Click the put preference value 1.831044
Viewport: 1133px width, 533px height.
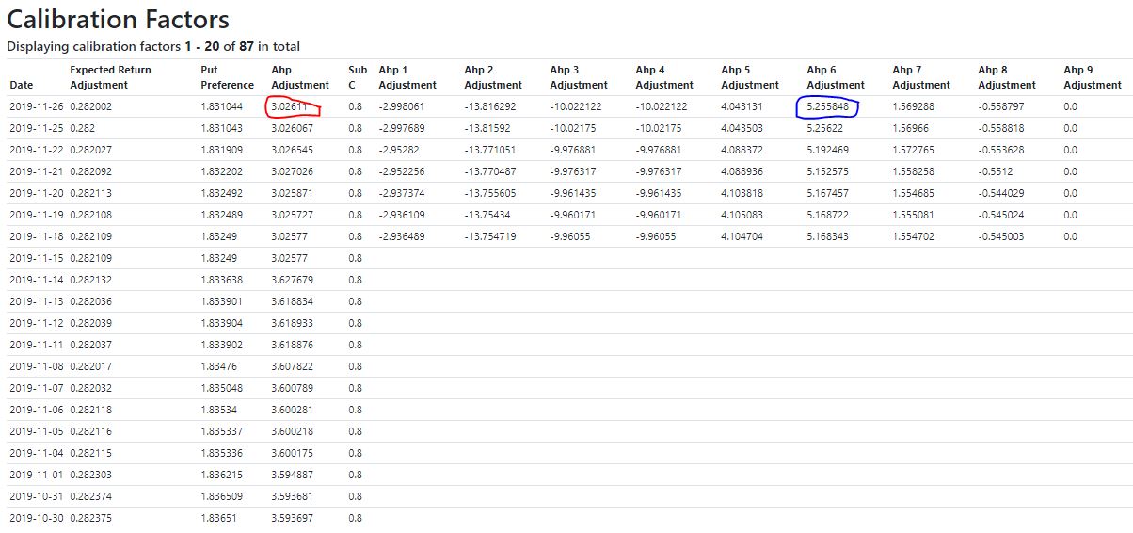(221, 107)
